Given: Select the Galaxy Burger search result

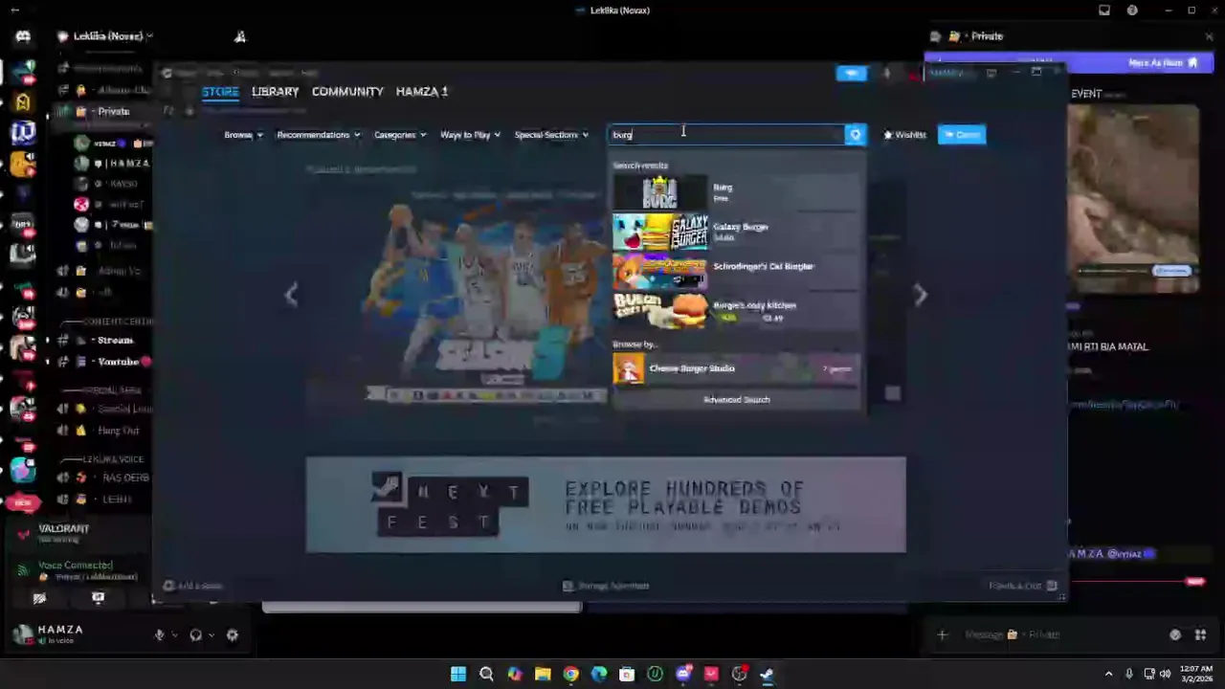Looking at the screenshot, I should pos(736,233).
